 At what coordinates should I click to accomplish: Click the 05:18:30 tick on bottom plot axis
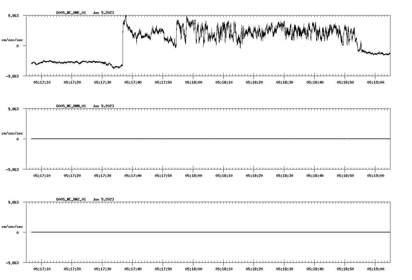point(284,268)
